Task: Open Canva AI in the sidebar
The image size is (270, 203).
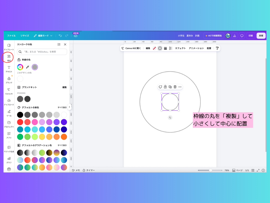Action: point(9,91)
